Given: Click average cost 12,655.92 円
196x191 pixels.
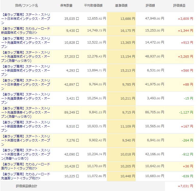Looking at the screenshot, I should click(x=96, y=19).
